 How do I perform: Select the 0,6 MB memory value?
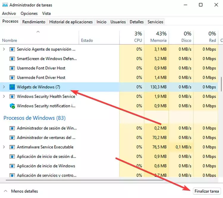(161, 166)
